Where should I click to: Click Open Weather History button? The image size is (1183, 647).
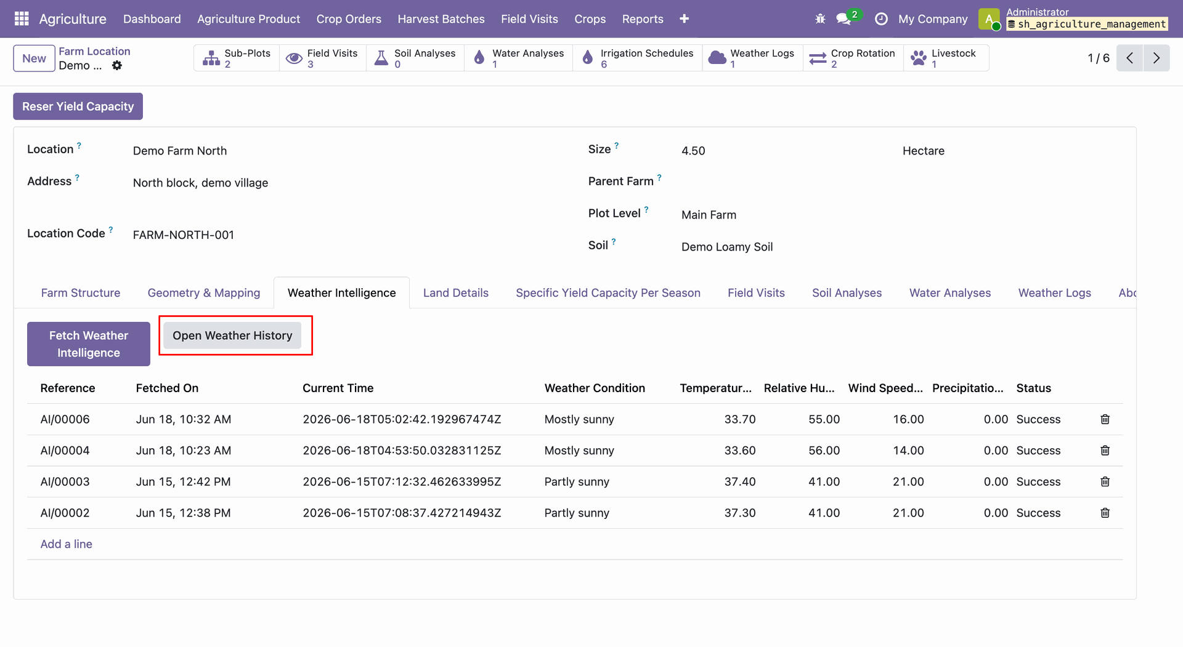pos(232,336)
